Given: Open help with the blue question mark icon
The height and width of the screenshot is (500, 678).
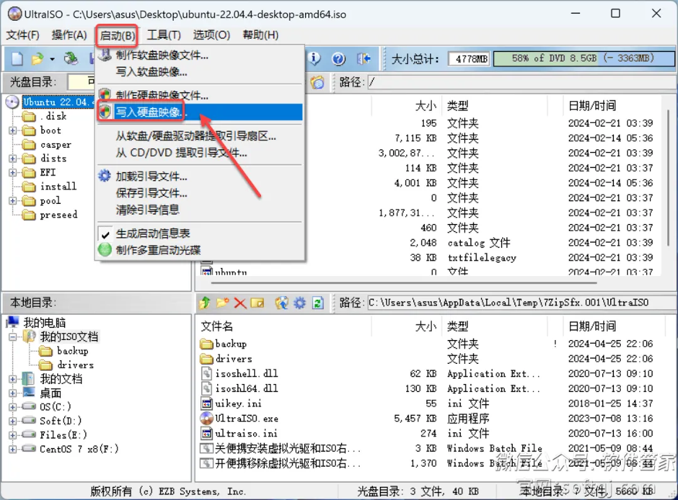Looking at the screenshot, I should pyautogui.click(x=338, y=58).
